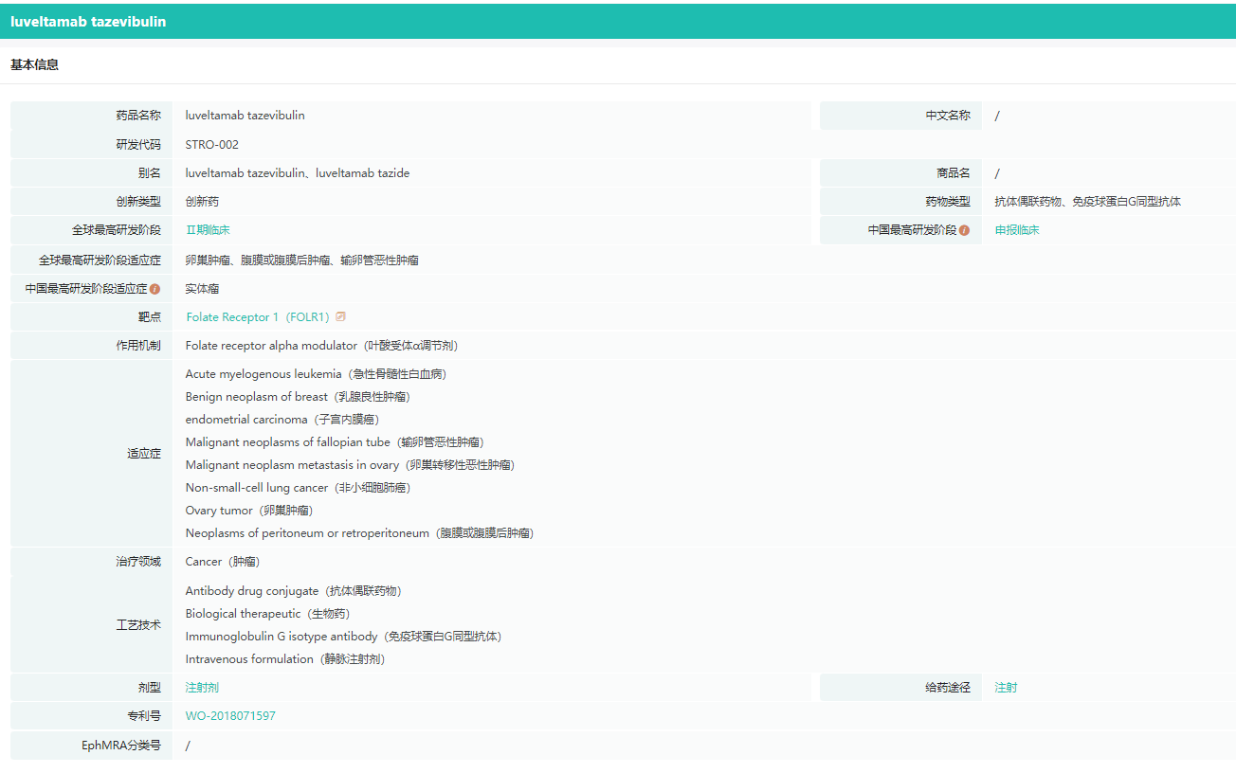Viewport: 1236px width, 773px height.
Task: Open the Ⅱ期临床 global phase link
Action: tap(208, 230)
